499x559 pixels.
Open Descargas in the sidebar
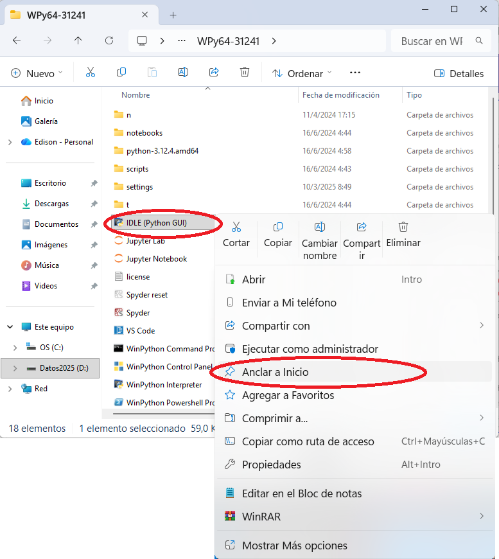(x=45, y=204)
